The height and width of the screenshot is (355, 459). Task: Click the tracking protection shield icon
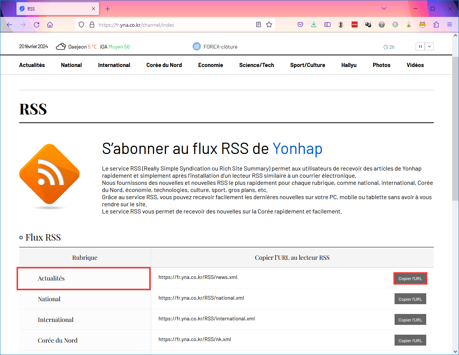coord(81,25)
